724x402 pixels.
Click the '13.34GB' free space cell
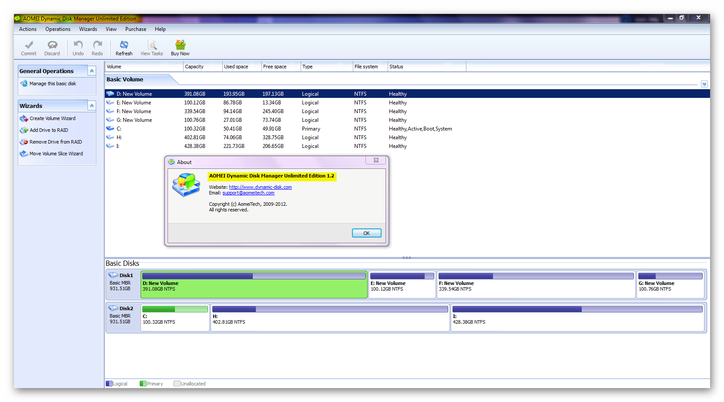point(271,103)
